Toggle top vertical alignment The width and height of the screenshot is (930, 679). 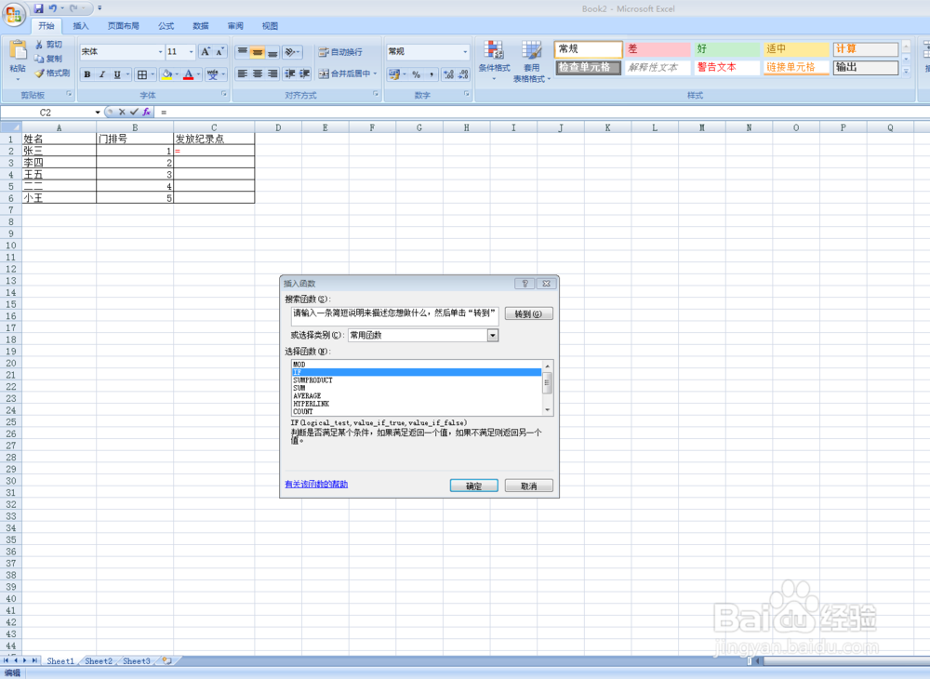pos(243,52)
